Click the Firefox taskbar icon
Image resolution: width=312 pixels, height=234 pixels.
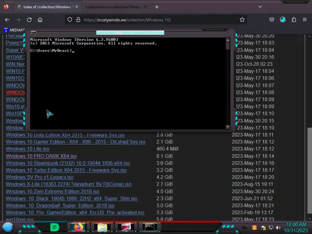[x=78, y=227]
